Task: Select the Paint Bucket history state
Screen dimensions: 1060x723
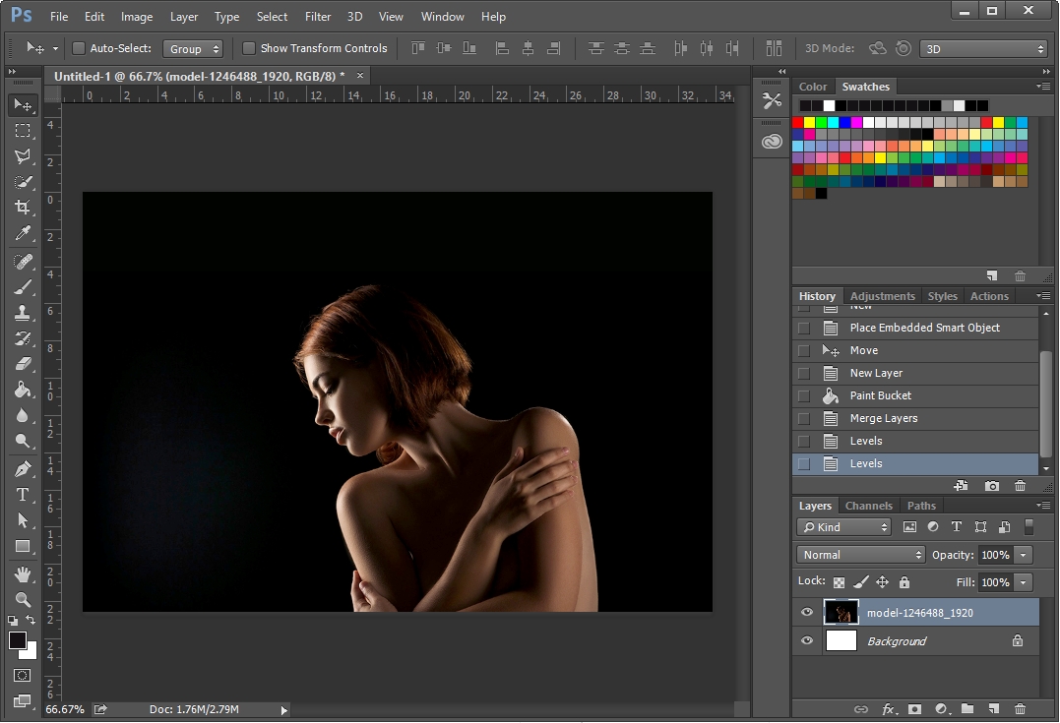Action: click(881, 395)
